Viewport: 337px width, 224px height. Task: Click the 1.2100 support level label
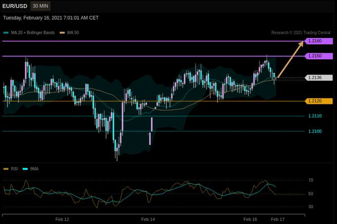[315, 131]
